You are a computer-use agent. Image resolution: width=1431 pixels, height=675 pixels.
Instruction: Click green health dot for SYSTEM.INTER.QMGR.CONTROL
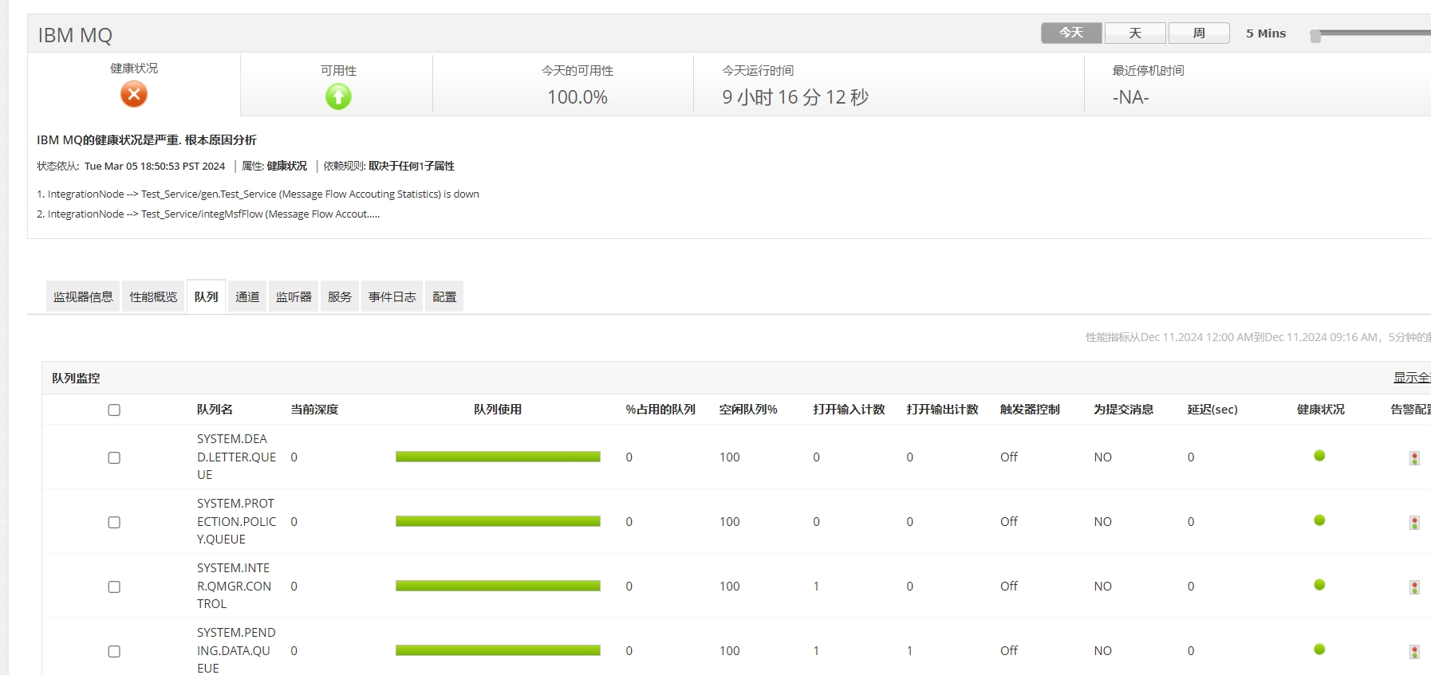1319,585
